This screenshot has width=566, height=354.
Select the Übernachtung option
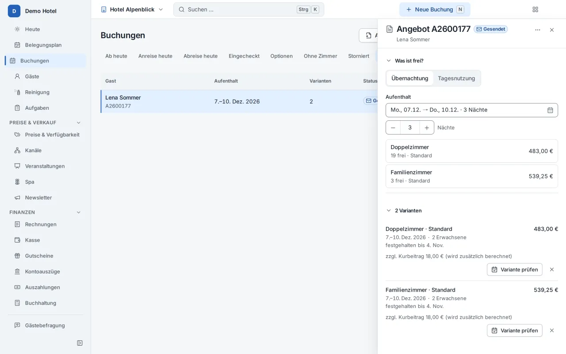pos(410,78)
